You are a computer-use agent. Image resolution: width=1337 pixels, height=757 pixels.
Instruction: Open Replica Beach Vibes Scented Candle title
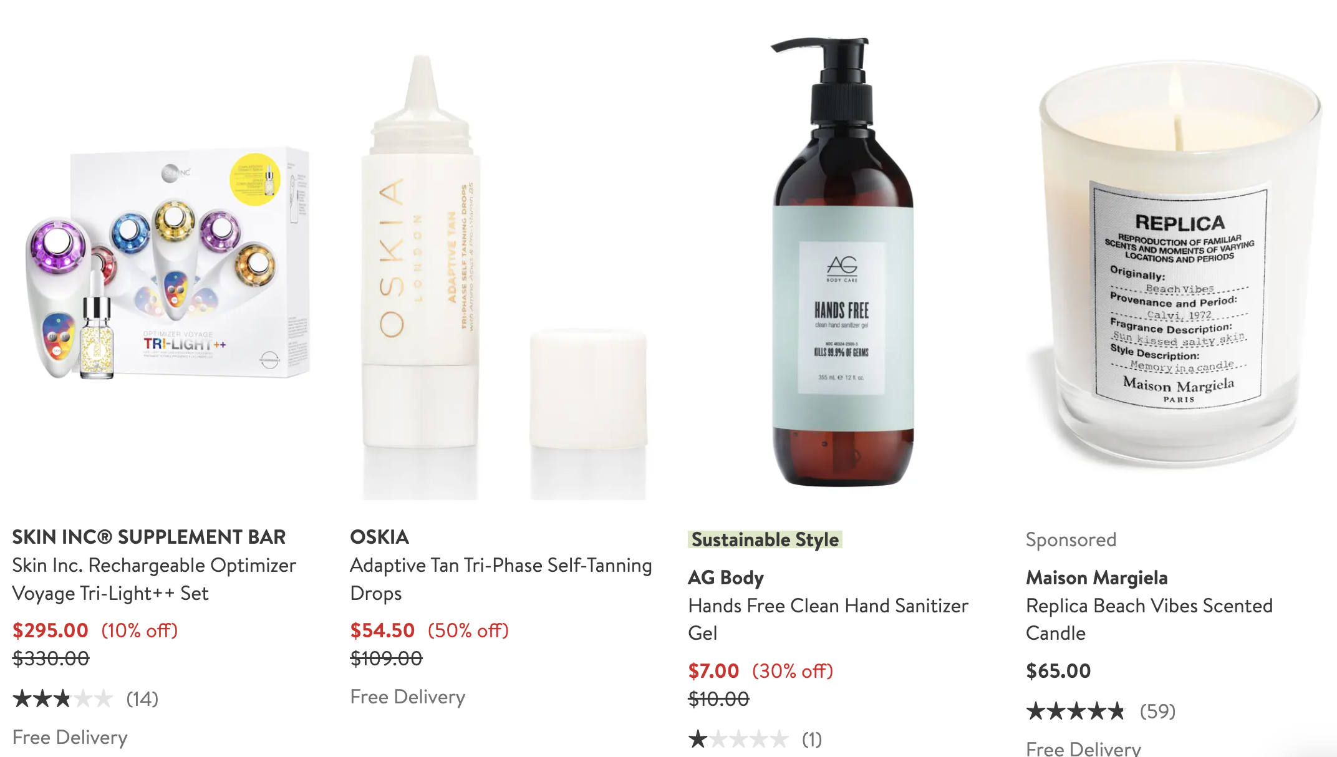(1149, 619)
